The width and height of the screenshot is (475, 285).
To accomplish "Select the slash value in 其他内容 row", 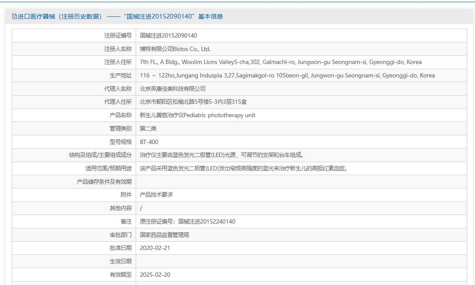I will pyautogui.click(x=141, y=208).
